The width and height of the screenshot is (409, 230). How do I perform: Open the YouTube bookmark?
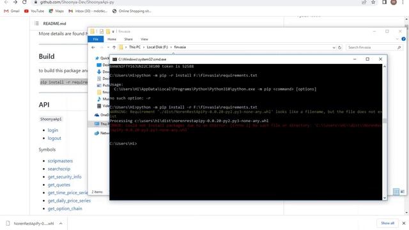click(34, 11)
